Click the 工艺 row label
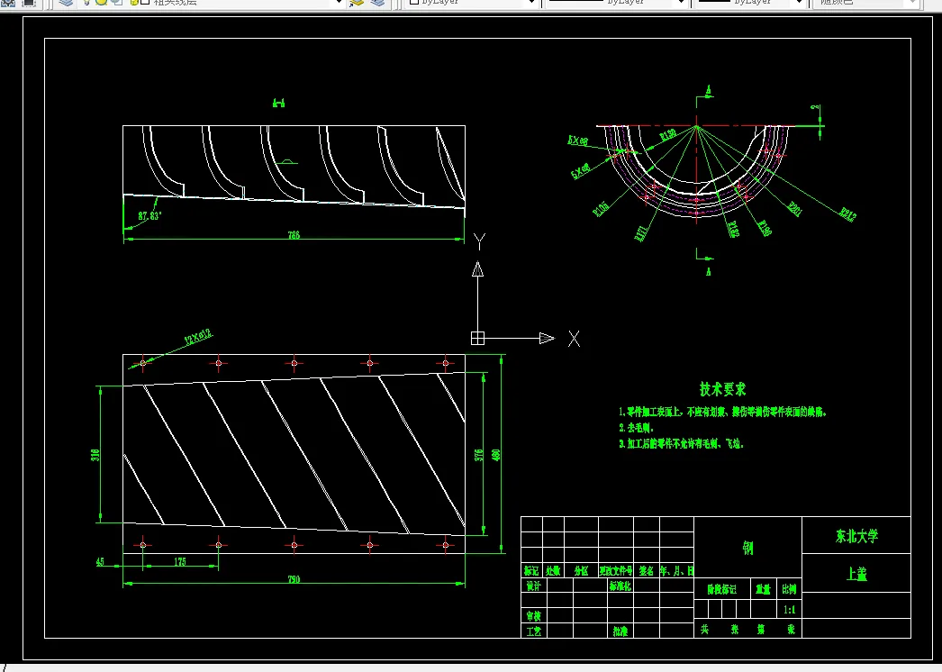The image size is (942, 672). click(533, 631)
